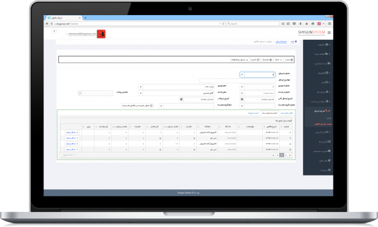This screenshot has width=378, height=227.
Task: Toggle the apply agent in invoices checkbox
Action: [x=152, y=106]
